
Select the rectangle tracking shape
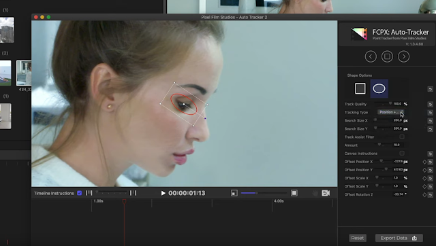tap(360, 89)
